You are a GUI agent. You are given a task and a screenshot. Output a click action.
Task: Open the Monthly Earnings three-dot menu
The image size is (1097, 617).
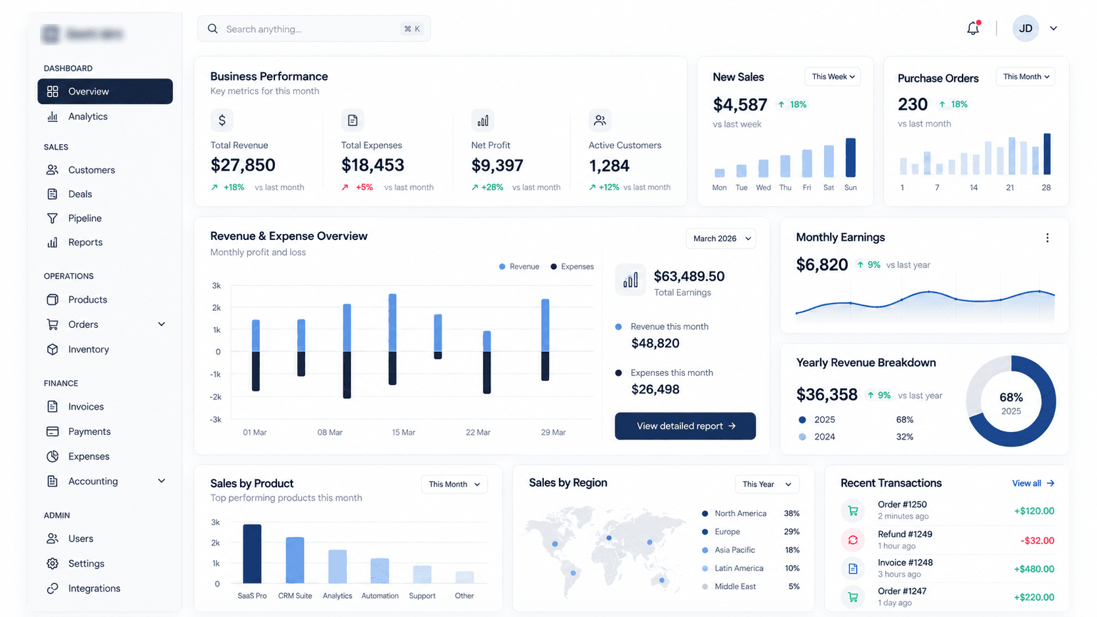(x=1047, y=238)
